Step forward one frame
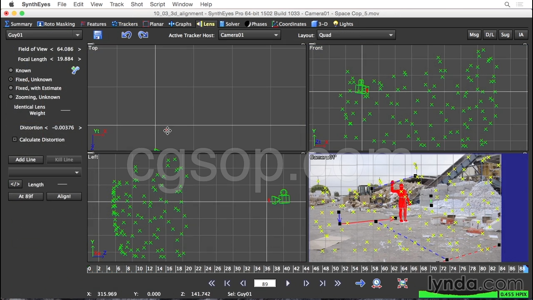533x300 pixels. pos(306,284)
